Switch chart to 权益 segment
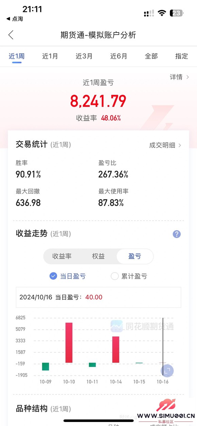 tap(98, 256)
